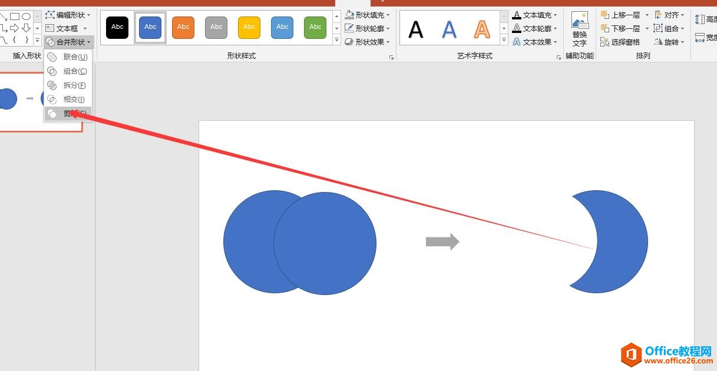The width and height of the screenshot is (717, 371).
Task: Open 文本框 (Text Box) dropdown
Action: pos(66,28)
